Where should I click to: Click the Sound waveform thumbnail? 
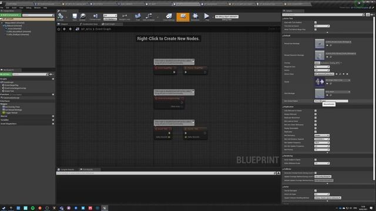(x=320, y=82)
